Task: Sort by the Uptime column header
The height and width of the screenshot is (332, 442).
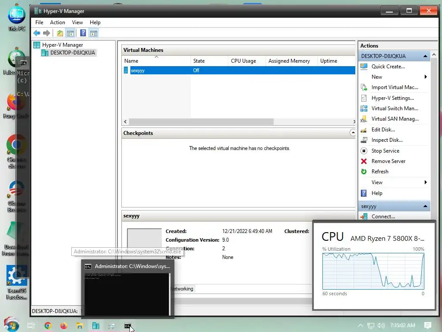Action: pyautogui.click(x=336, y=61)
